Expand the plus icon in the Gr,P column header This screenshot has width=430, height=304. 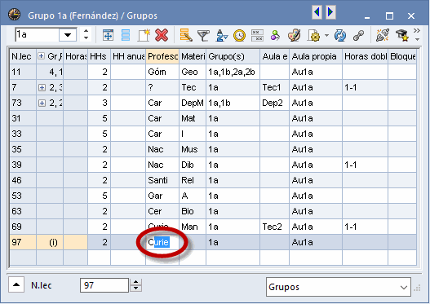(x=41, y=56)
